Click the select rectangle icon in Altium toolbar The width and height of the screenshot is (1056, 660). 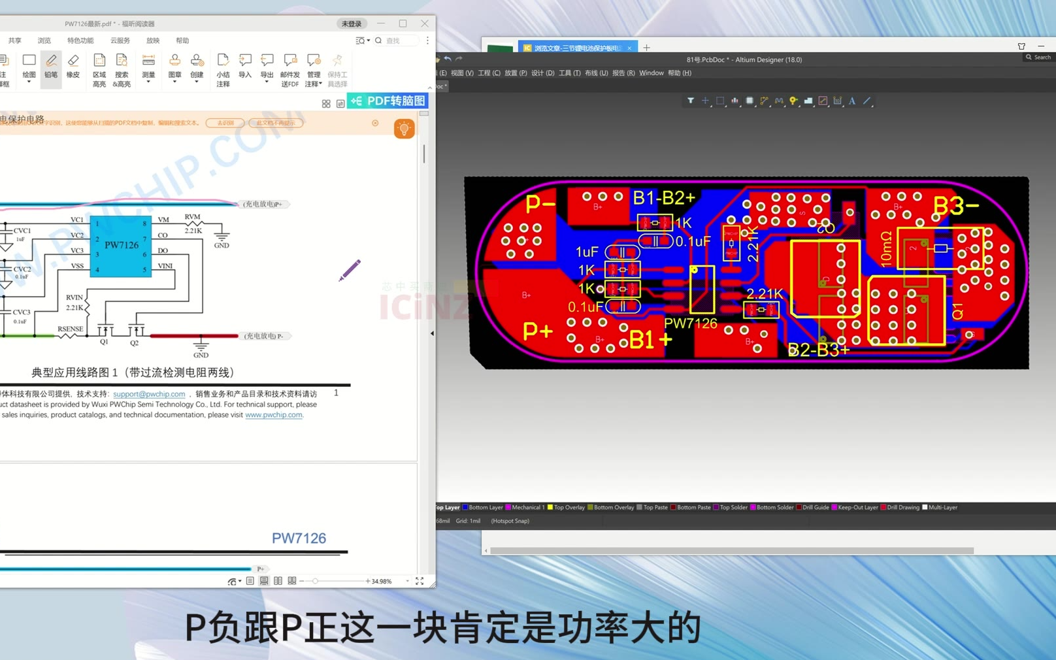(720, 101)
